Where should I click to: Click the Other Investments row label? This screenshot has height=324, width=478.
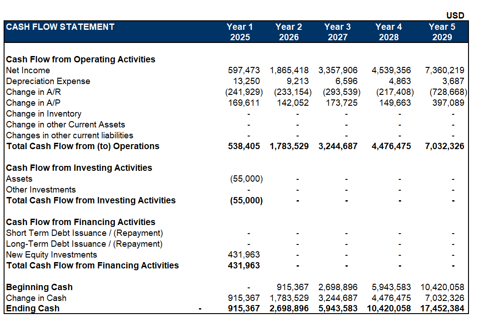41,190
